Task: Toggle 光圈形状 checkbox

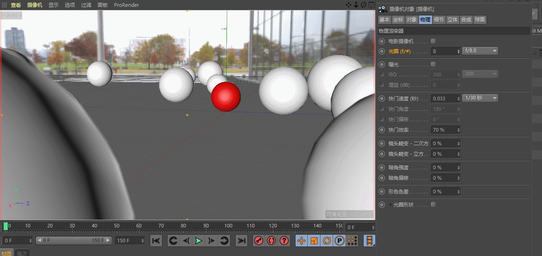Action: click(433, 205)
